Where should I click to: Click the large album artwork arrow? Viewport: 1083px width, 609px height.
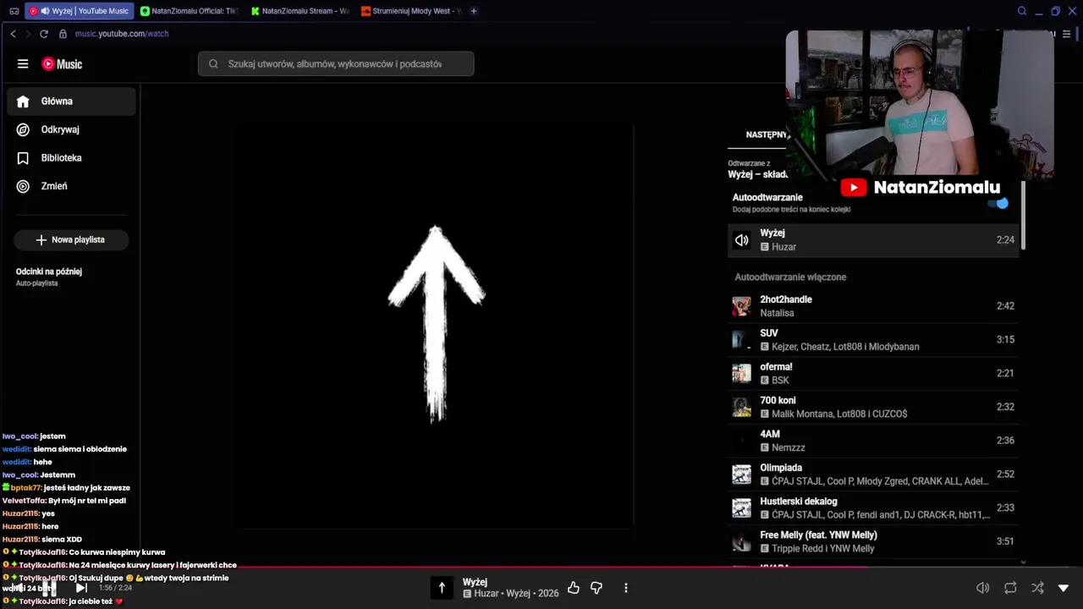[x=436, y=325]
